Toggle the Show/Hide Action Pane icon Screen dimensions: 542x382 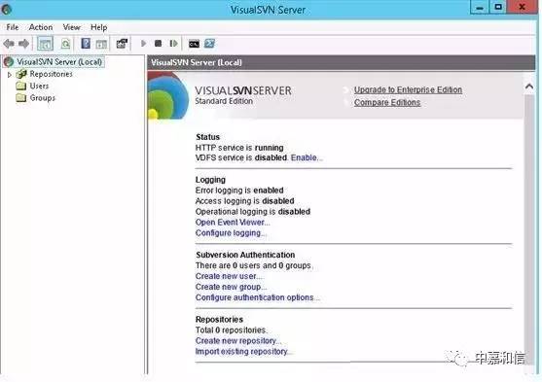point(101,44)
